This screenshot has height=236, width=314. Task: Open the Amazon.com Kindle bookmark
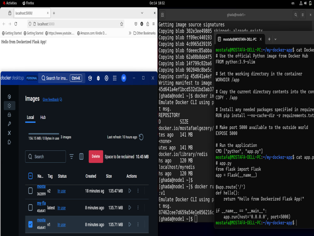(92, 33)
